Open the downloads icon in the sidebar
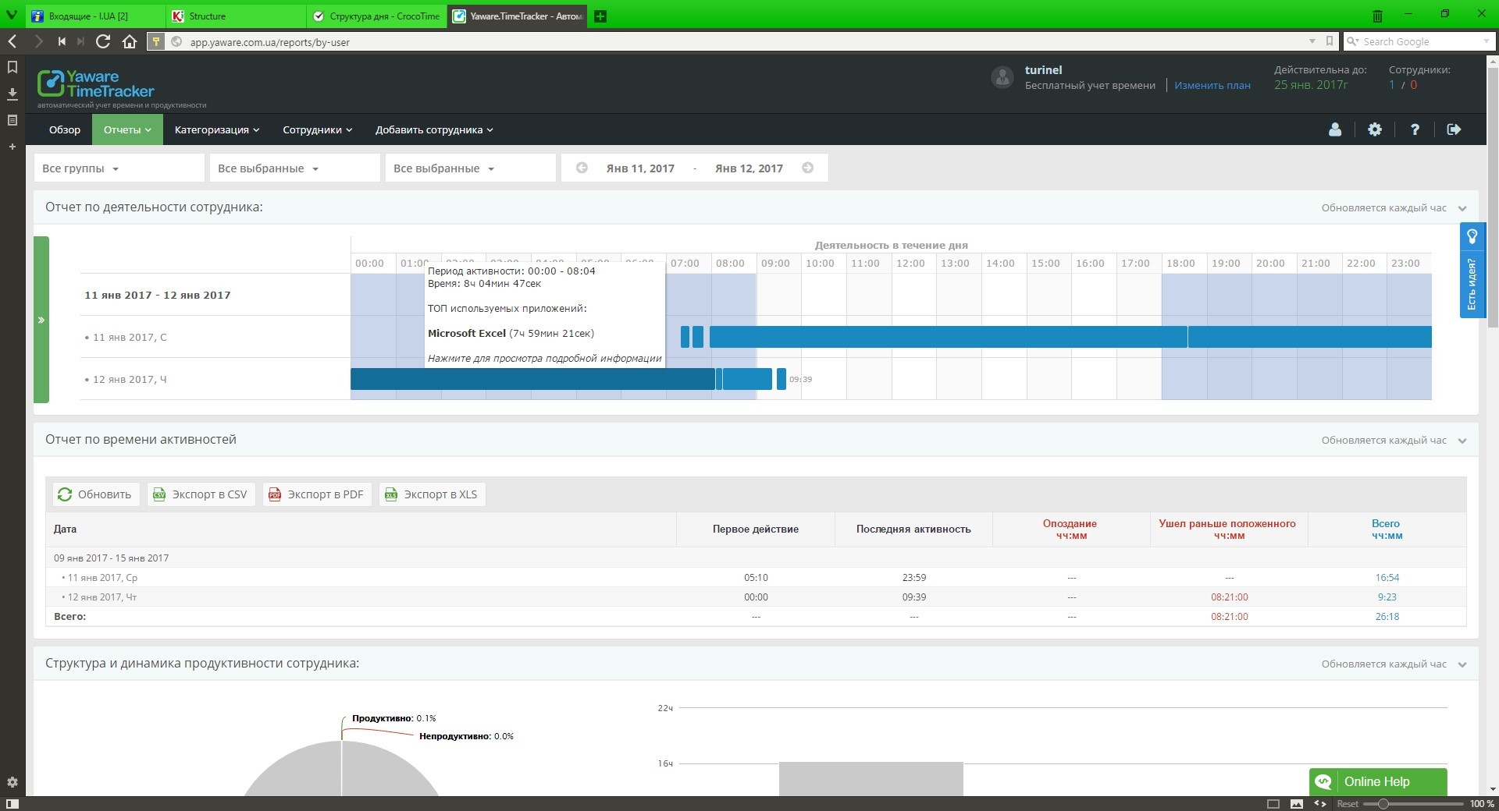1499x811 pixels. pyautogui.click(x=12, y=94)
